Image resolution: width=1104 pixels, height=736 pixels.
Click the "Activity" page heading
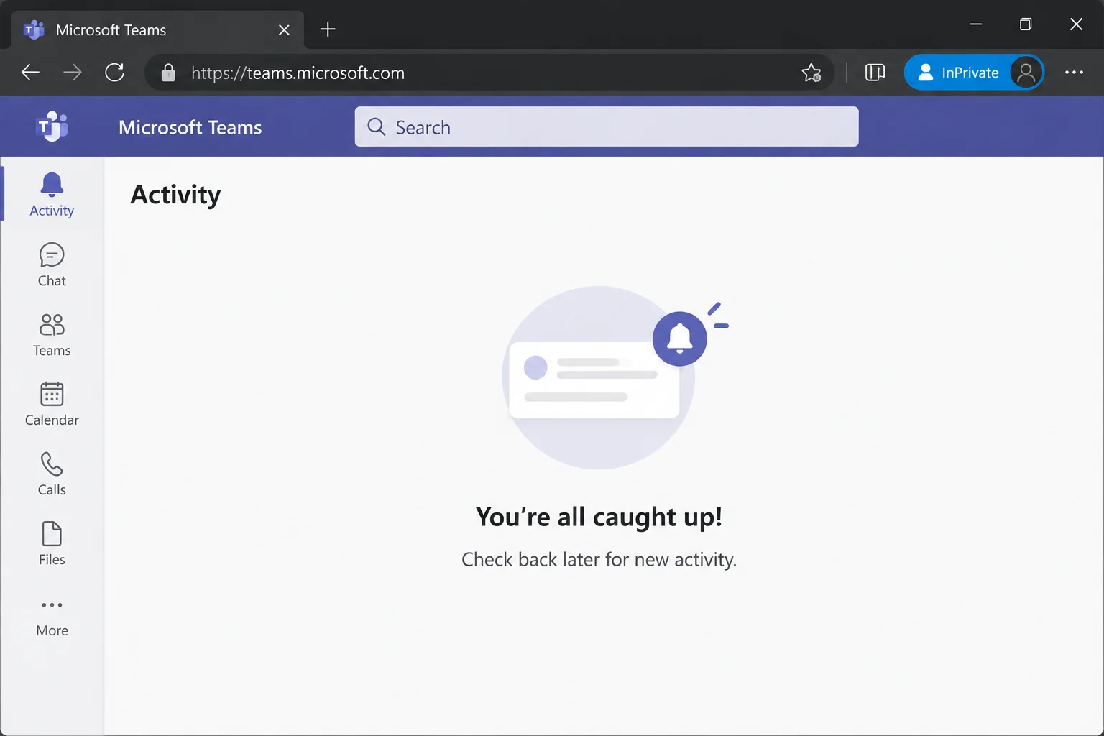pos(175,195)
